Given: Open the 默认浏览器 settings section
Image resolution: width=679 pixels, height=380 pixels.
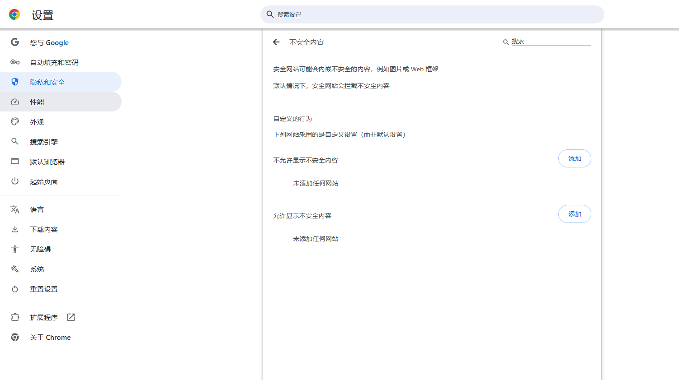Looking at the screenshot, I should (47, 162).
